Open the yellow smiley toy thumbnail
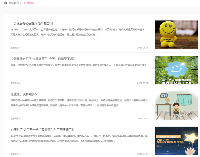The image size is (200, 157). click(x=176, y=35)
